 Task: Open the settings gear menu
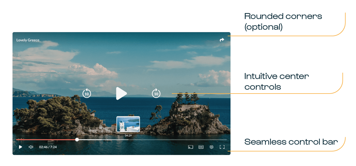(212, 147)
